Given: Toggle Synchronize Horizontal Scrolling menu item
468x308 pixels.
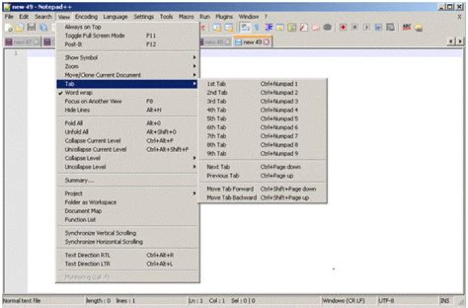Looking at the screenshot, I should [x=128, y=242].
